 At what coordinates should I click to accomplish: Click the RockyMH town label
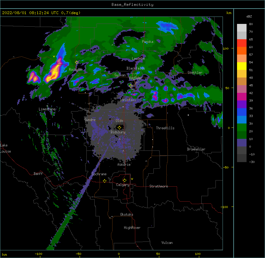coord(75,70)
